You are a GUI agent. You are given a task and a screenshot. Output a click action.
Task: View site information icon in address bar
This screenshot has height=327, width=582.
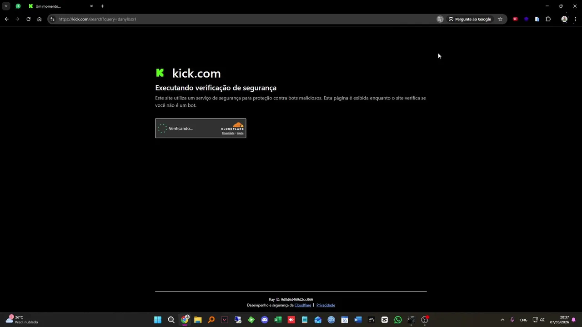(52, 19)
